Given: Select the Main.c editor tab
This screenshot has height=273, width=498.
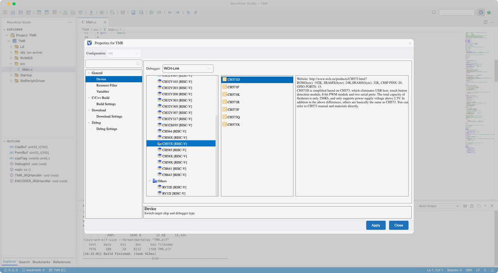Looking at the screenshot, I should click(x=94, y=22).
